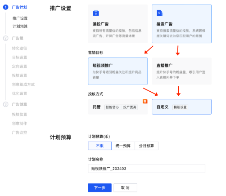The width and height of the screenshot is (226, 196).
Task: Open 定向设置 in sidebar
Action: (x=19, y=66)
